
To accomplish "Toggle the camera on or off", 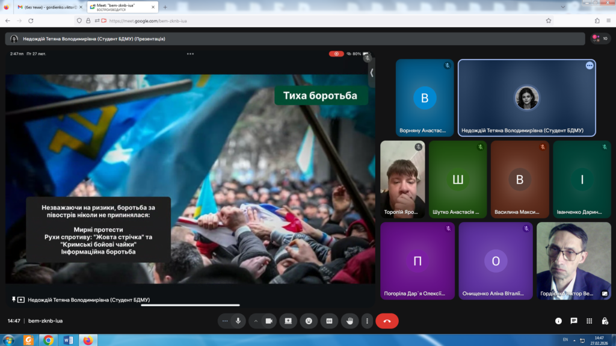I will pos(269,321).
